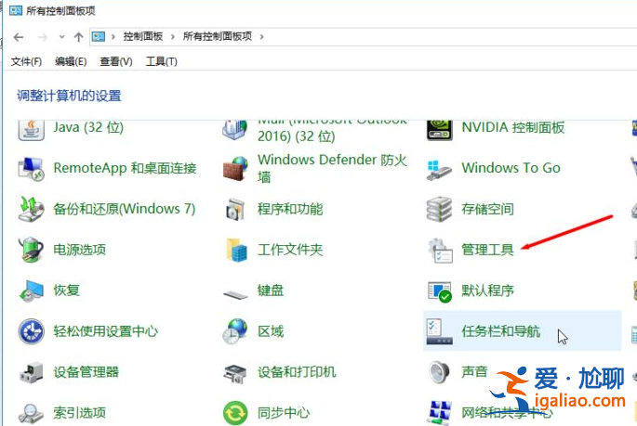637x426 pixels.
Task: Open the 声音 speaker icon
Action: 440,372
